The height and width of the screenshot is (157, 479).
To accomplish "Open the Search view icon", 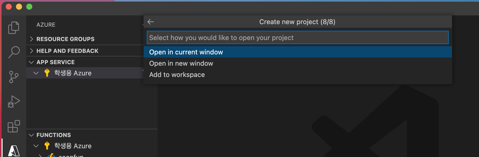I will [x=14, y=52].
